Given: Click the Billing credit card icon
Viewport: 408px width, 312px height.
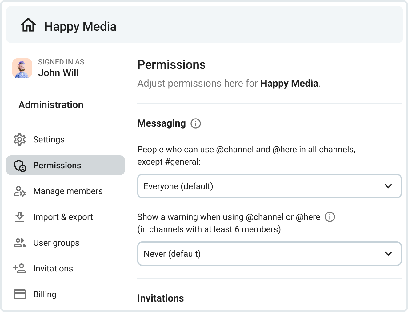Looking at the screenshot, I should pos(20,294).
